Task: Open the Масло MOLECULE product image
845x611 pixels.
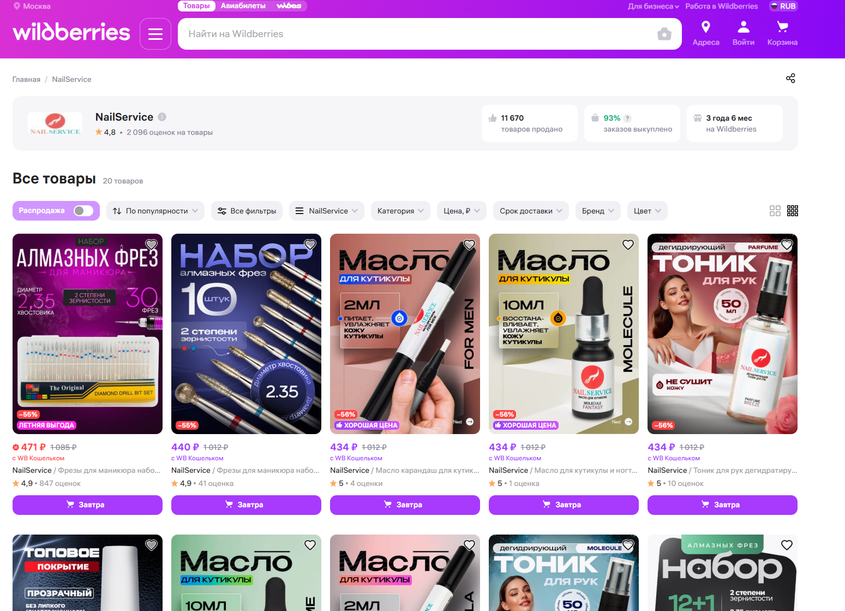Action: [x=564, y=334]
